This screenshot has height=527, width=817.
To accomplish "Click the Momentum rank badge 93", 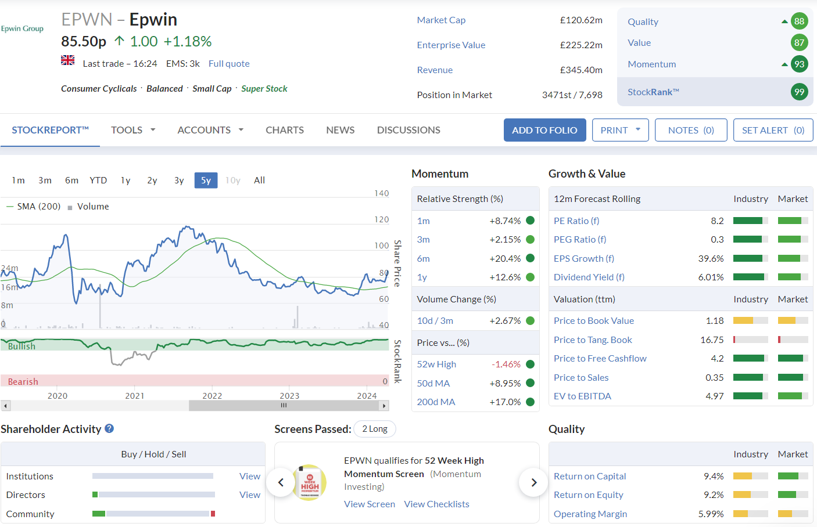I will 800,64.
